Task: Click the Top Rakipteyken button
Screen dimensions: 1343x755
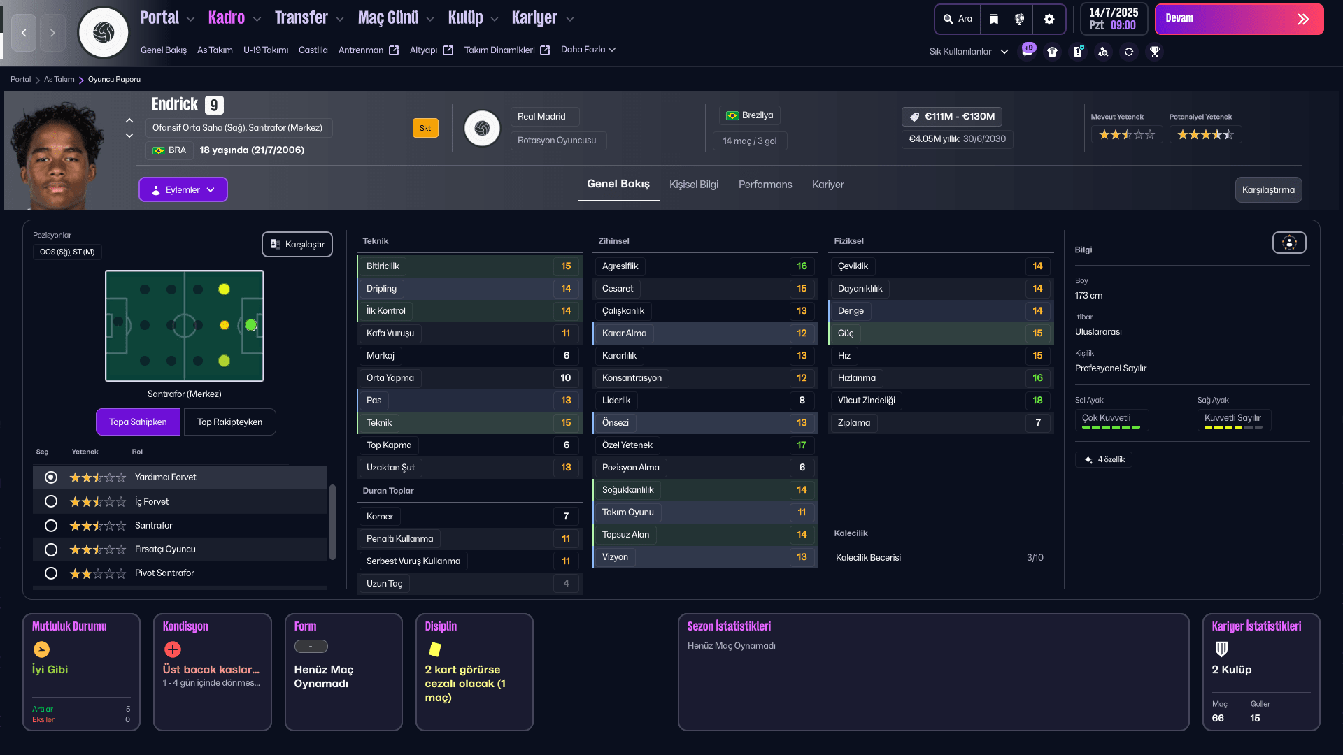Action: [x=229, y=422]
